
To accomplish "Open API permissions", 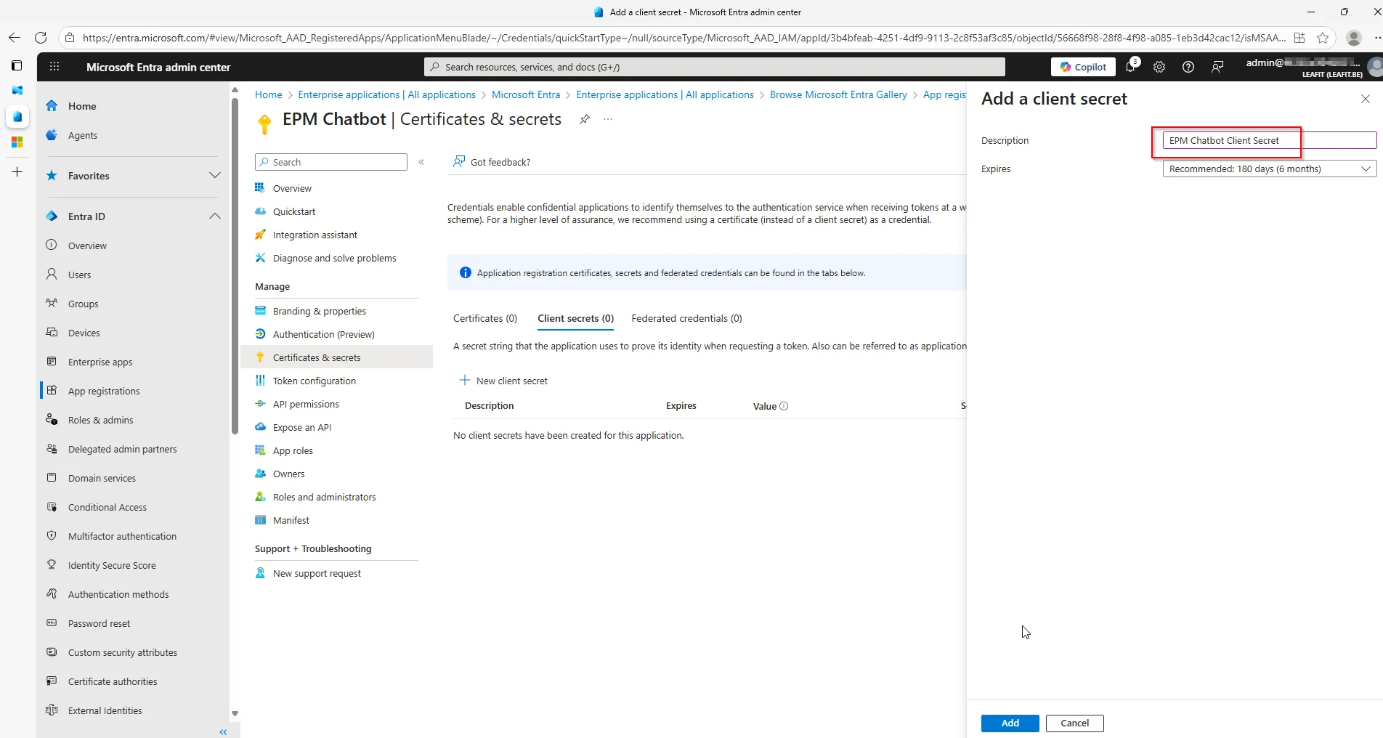I will [x=306, y=404].
